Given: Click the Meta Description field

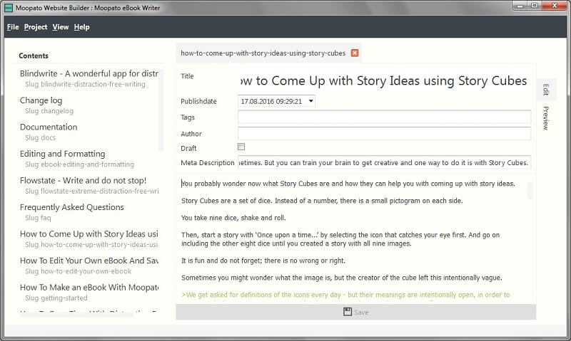Looking at the screenshot, I should pos(384,162).
